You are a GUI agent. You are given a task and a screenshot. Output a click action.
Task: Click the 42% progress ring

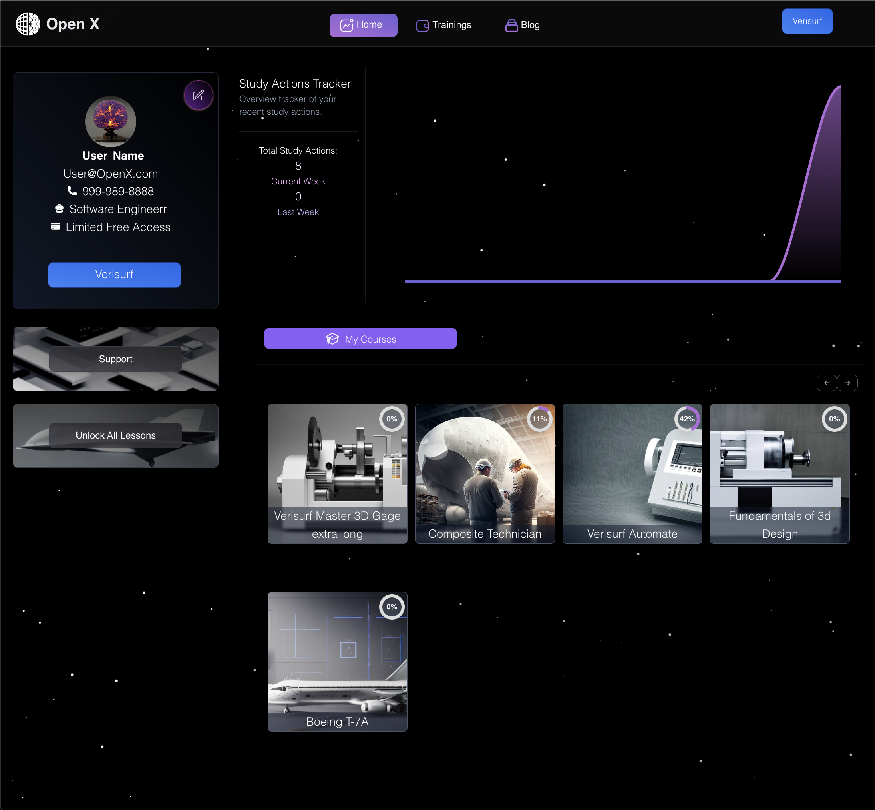tap(687, 419)
